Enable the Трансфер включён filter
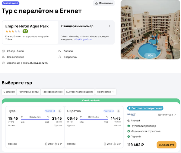The height and width of the screenshot is (153, 181). (52, 92)
